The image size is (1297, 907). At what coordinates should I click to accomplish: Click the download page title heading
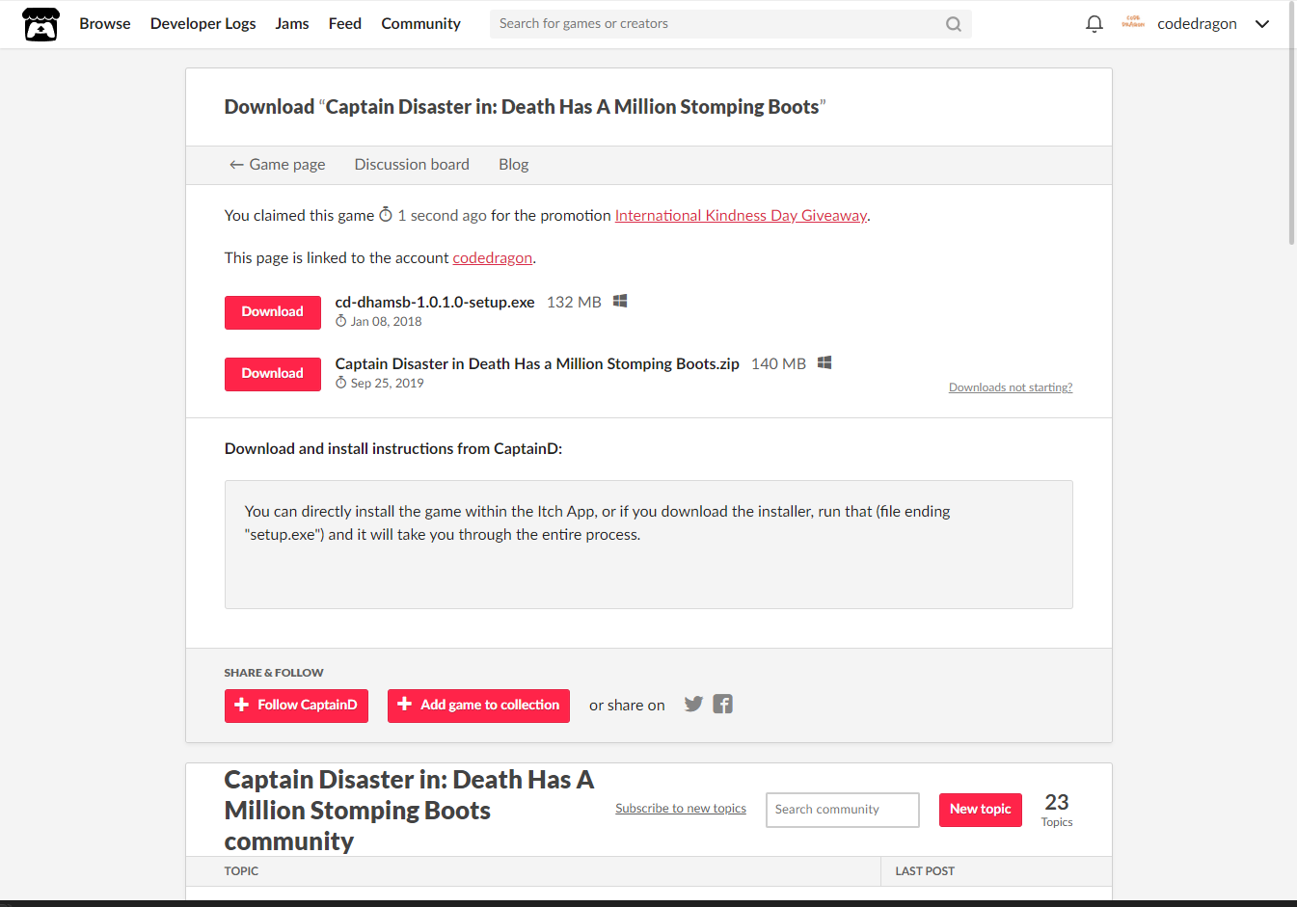[x=525, y=107]
